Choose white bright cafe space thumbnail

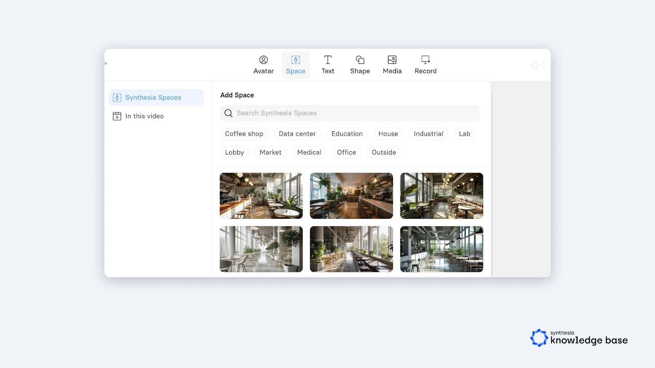point(261,249)
